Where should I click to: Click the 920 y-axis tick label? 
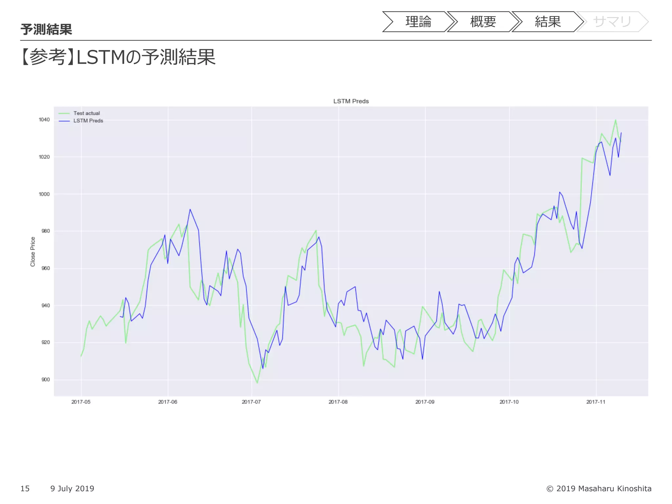pos(46,342)
